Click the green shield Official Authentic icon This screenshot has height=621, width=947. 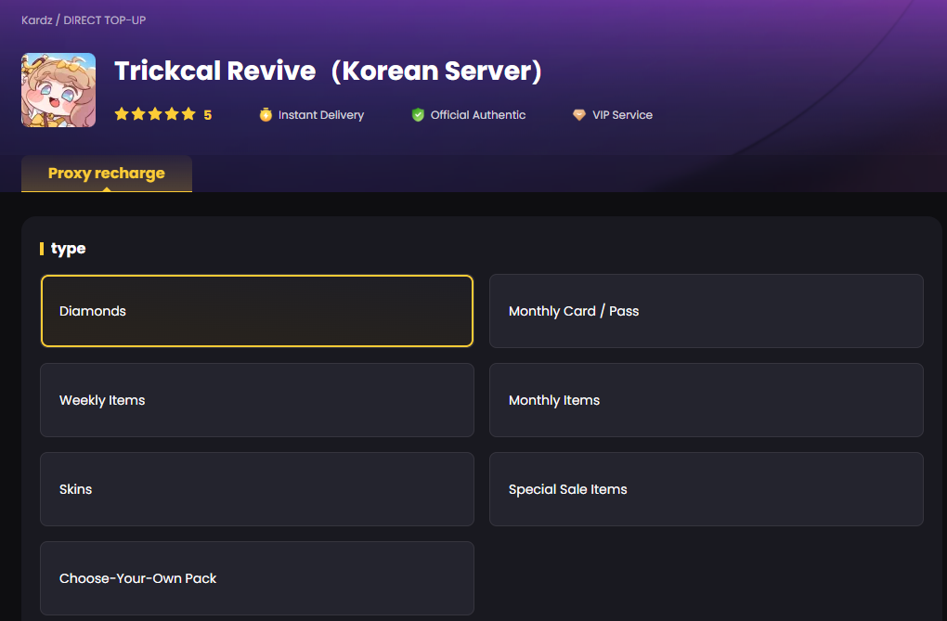point(418,115)
